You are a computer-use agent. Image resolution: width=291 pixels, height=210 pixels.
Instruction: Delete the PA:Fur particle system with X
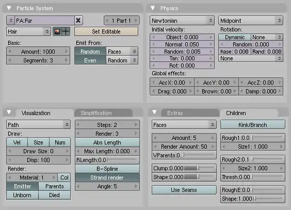point(78,21)
